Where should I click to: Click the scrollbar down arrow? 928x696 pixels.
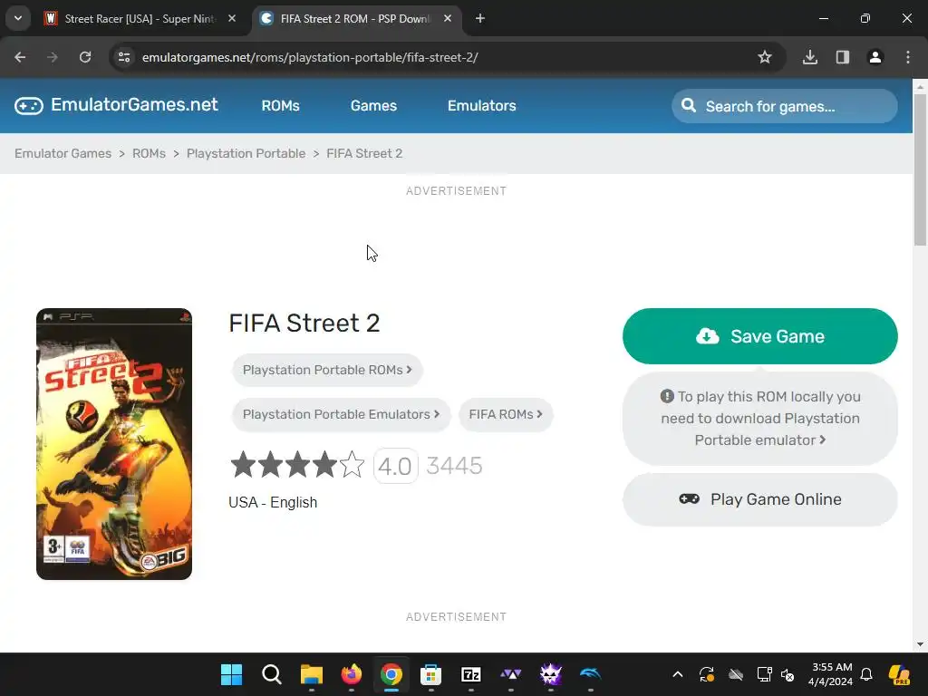920,644
